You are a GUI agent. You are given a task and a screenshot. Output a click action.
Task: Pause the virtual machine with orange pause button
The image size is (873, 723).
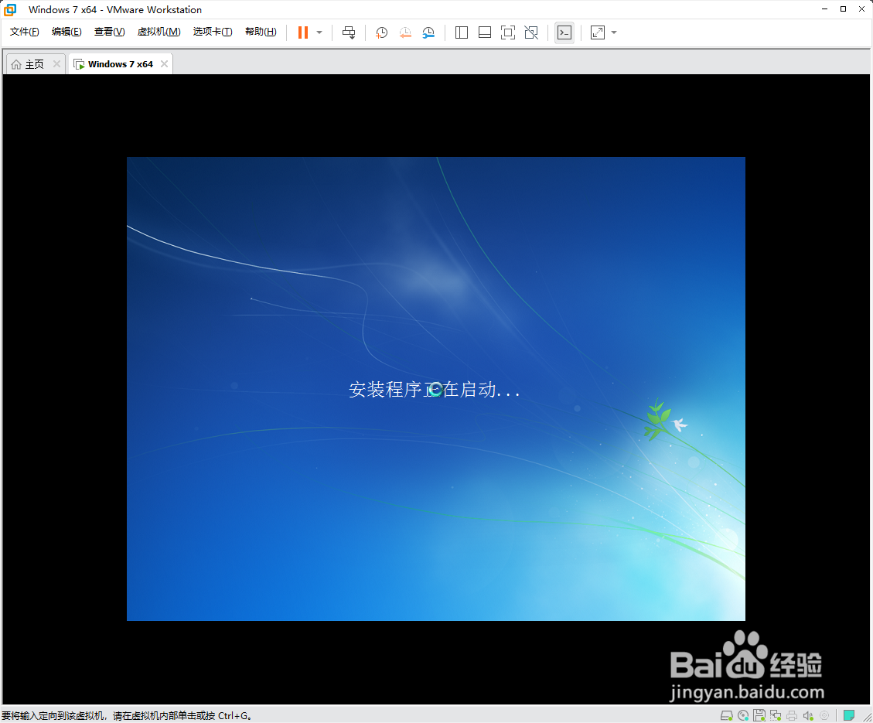click(x=303, y=32)
